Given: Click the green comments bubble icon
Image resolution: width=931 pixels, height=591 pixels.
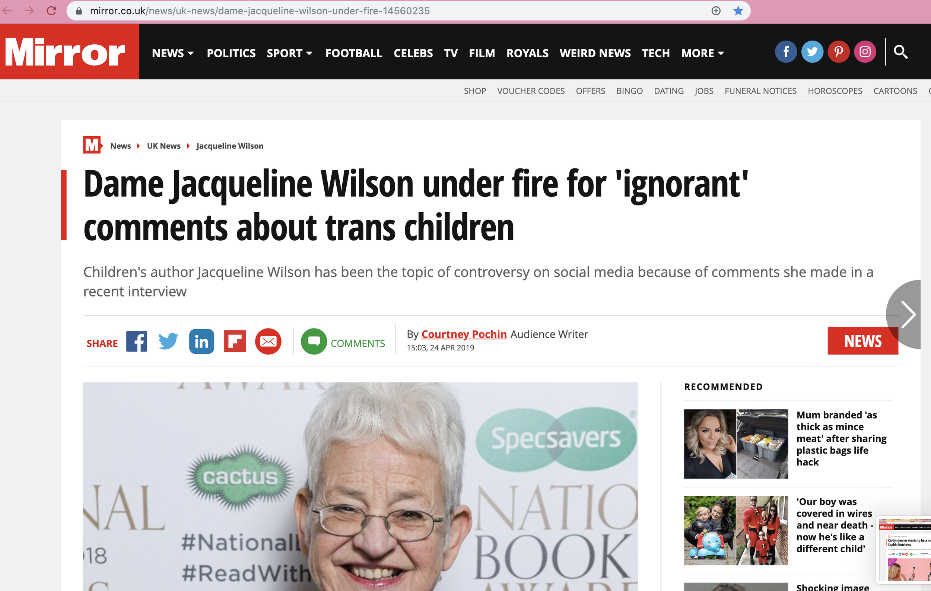Looking at the screenshot, I should click(x=314, y=342).
